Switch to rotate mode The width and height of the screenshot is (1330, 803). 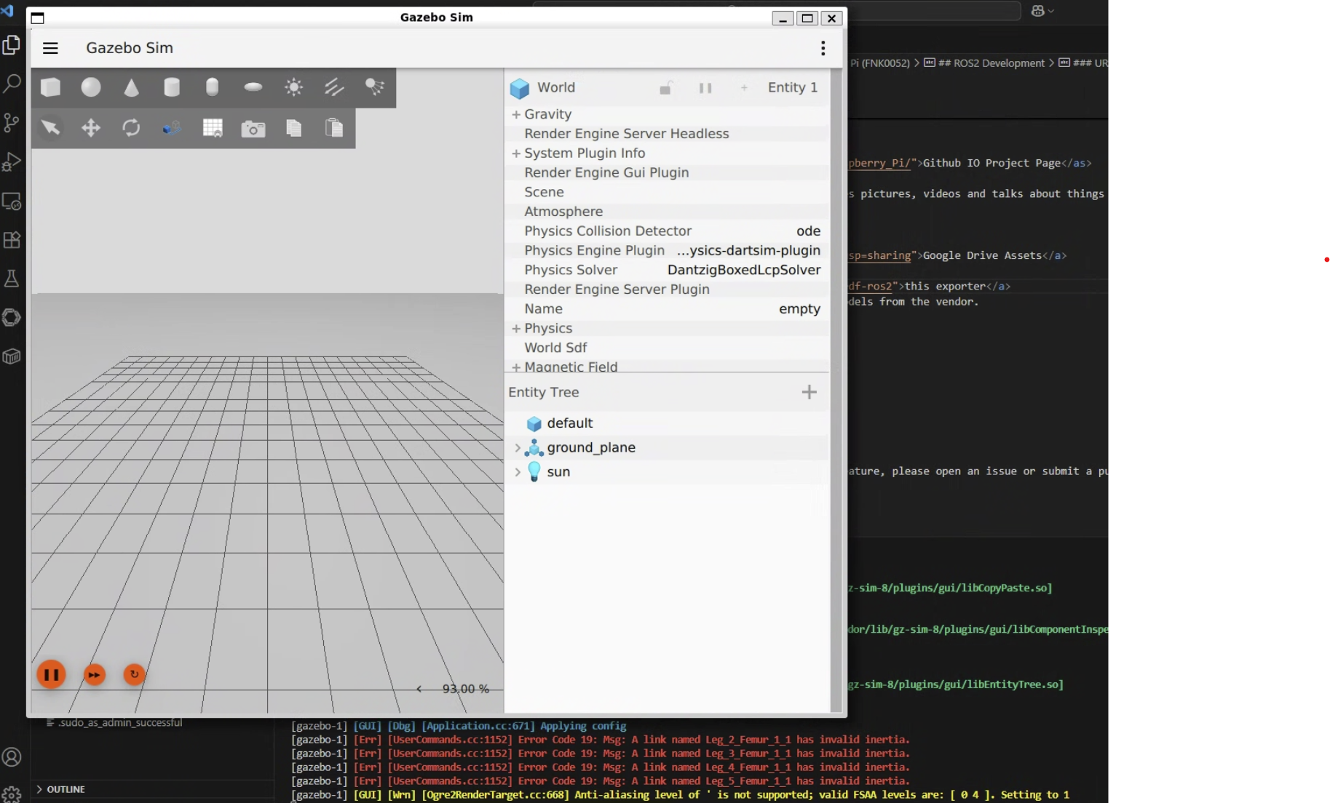(131, 128)
